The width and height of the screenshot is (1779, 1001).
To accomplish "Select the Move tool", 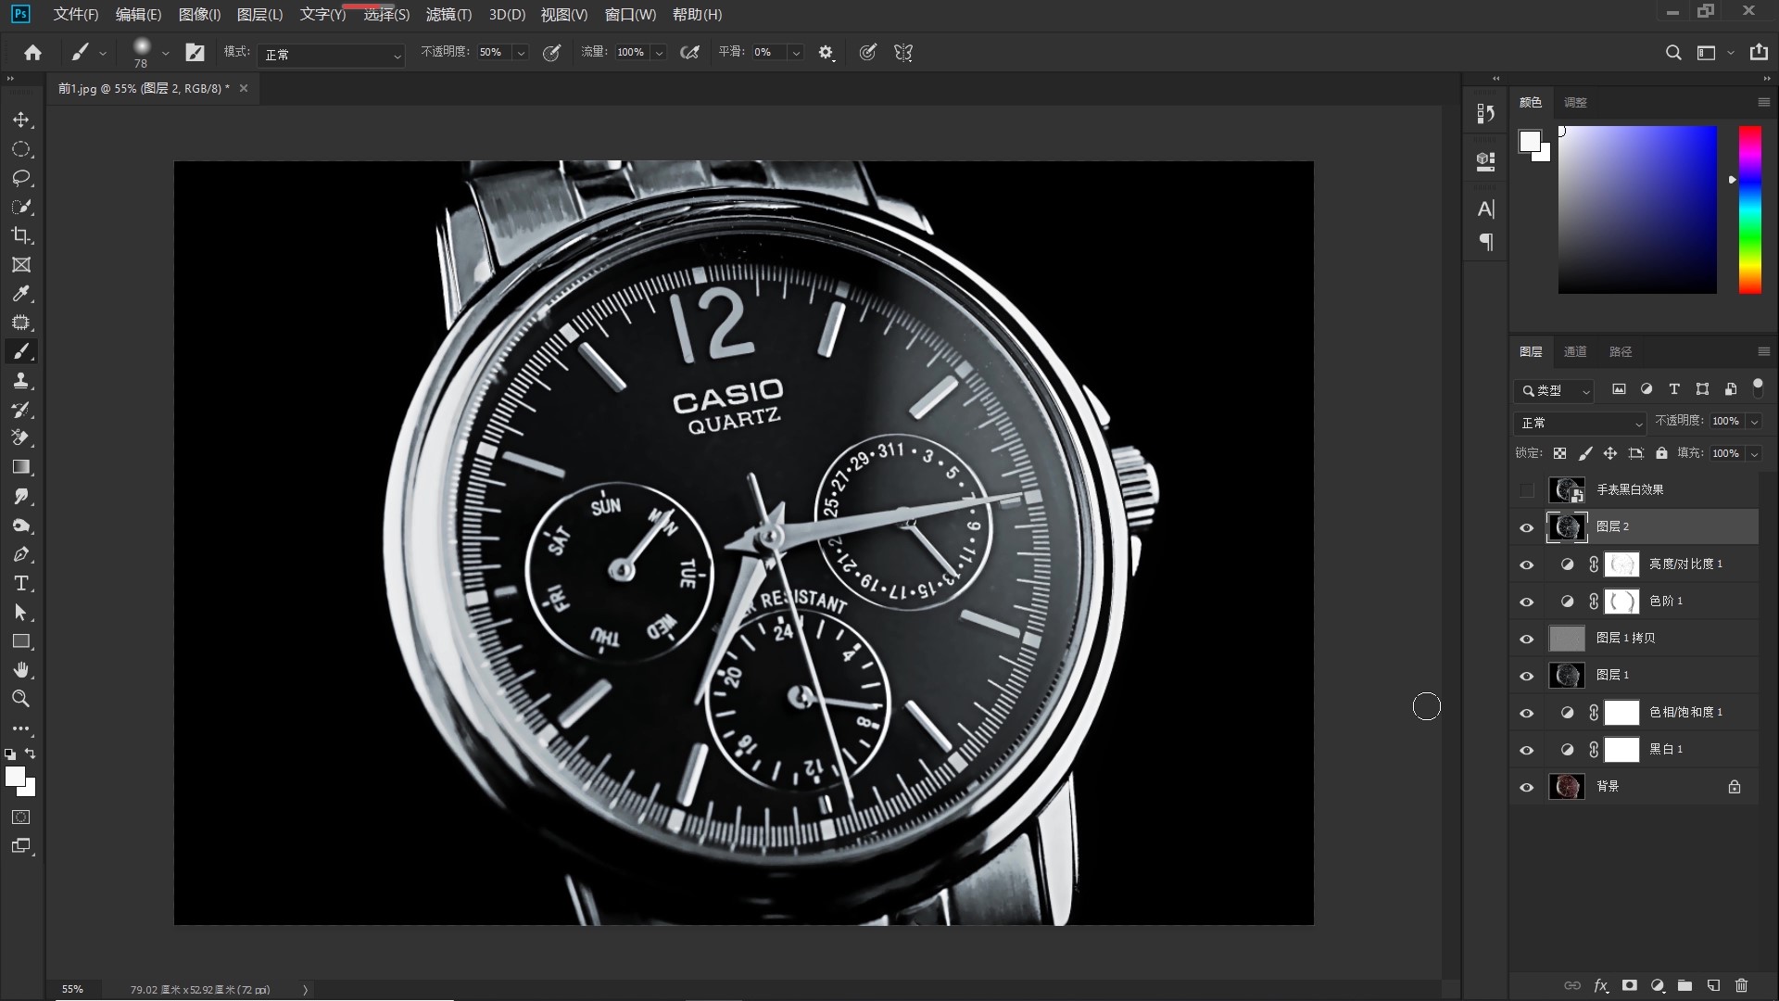I will coord(21,120).
